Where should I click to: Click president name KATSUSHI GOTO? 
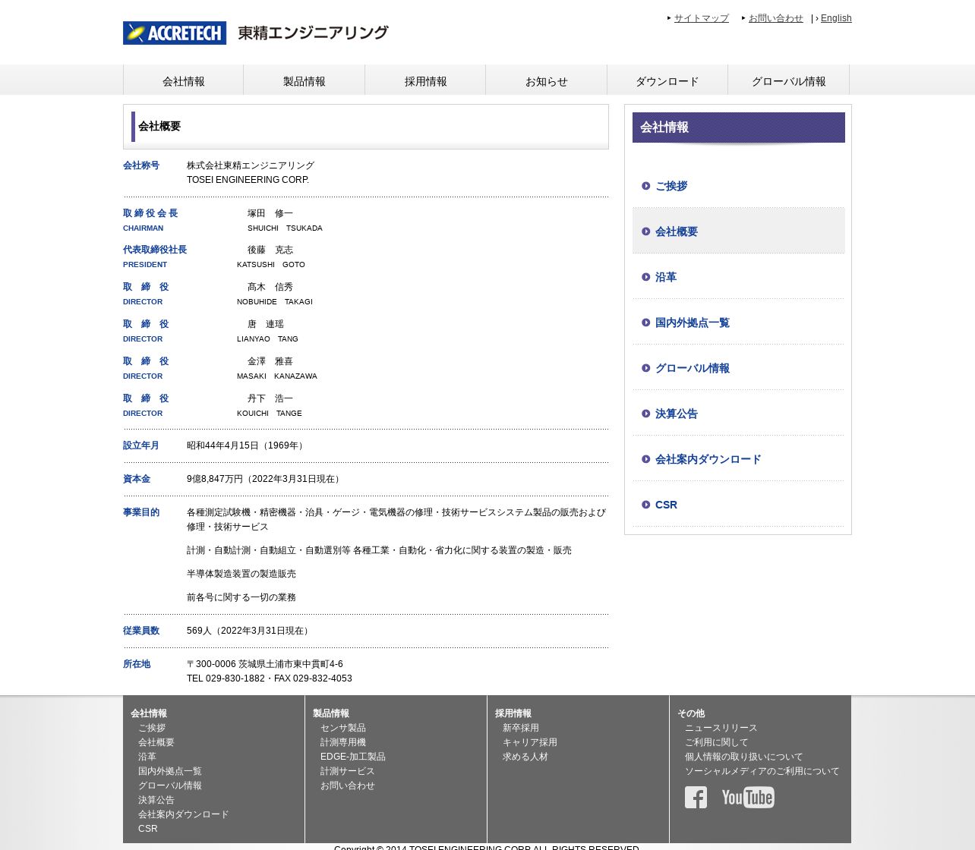pyautogui.click(x=271, y=265)
